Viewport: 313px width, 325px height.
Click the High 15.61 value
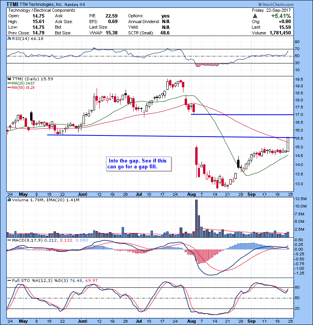click(38, 22)
